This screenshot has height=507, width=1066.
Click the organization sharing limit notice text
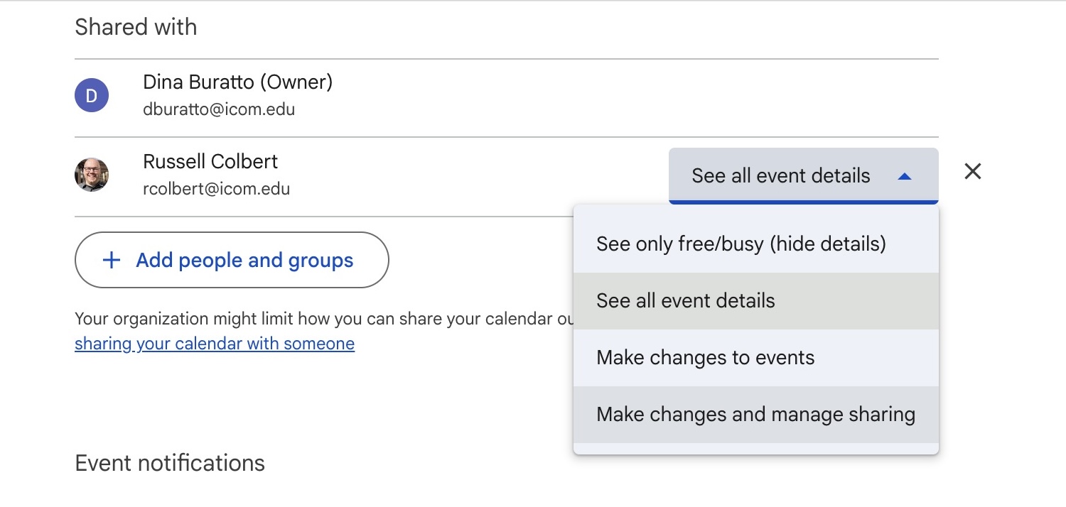pyautogui.click(x=320, y=318)
